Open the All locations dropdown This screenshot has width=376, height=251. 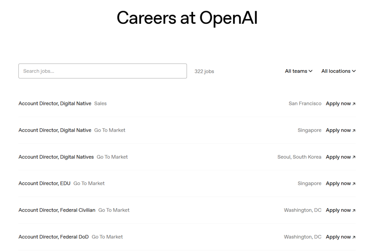(x=338, y=71)
